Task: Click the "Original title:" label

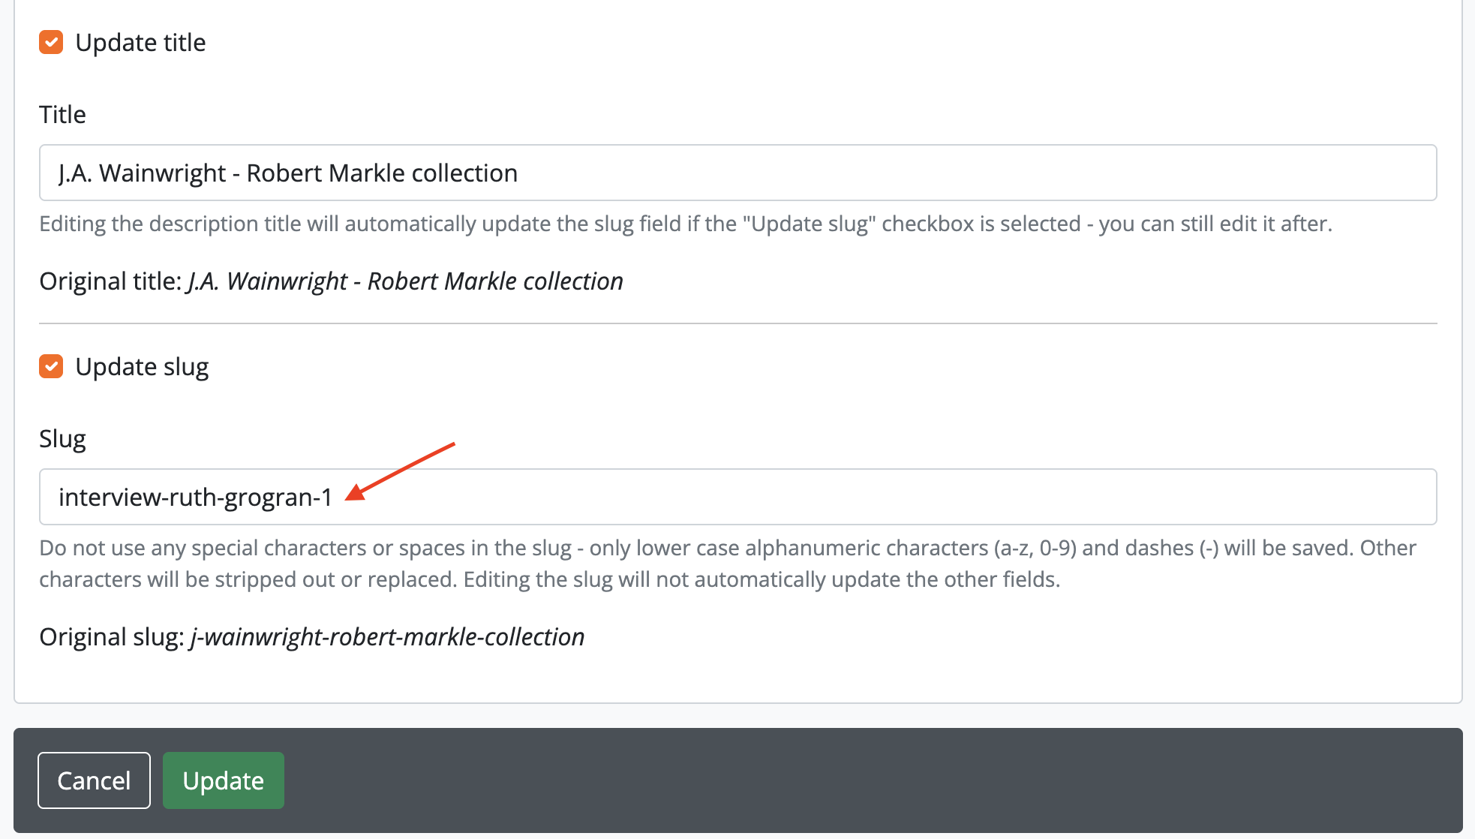Action: click(110, 281)
